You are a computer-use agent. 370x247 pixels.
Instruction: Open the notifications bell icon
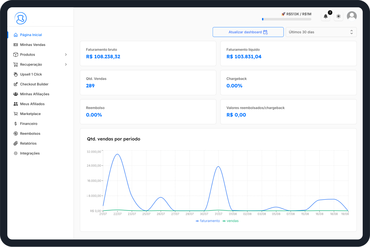pyautogui.click(x=326, y=16)
